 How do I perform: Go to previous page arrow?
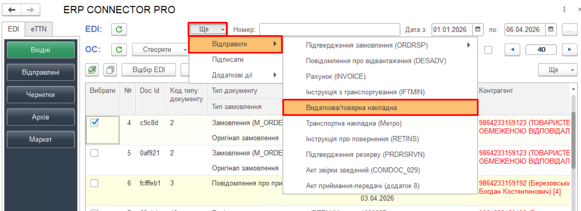[x=513, y=50]
